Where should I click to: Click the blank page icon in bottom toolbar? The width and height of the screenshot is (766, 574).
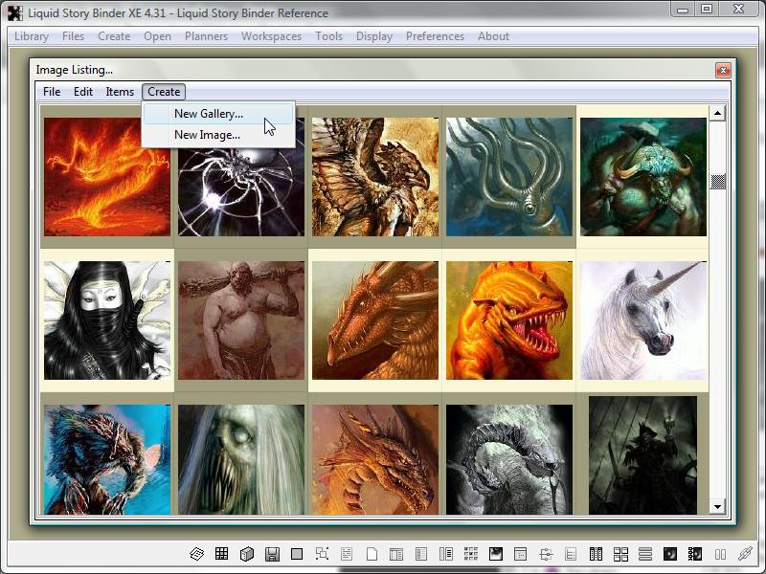coord(372,554)
